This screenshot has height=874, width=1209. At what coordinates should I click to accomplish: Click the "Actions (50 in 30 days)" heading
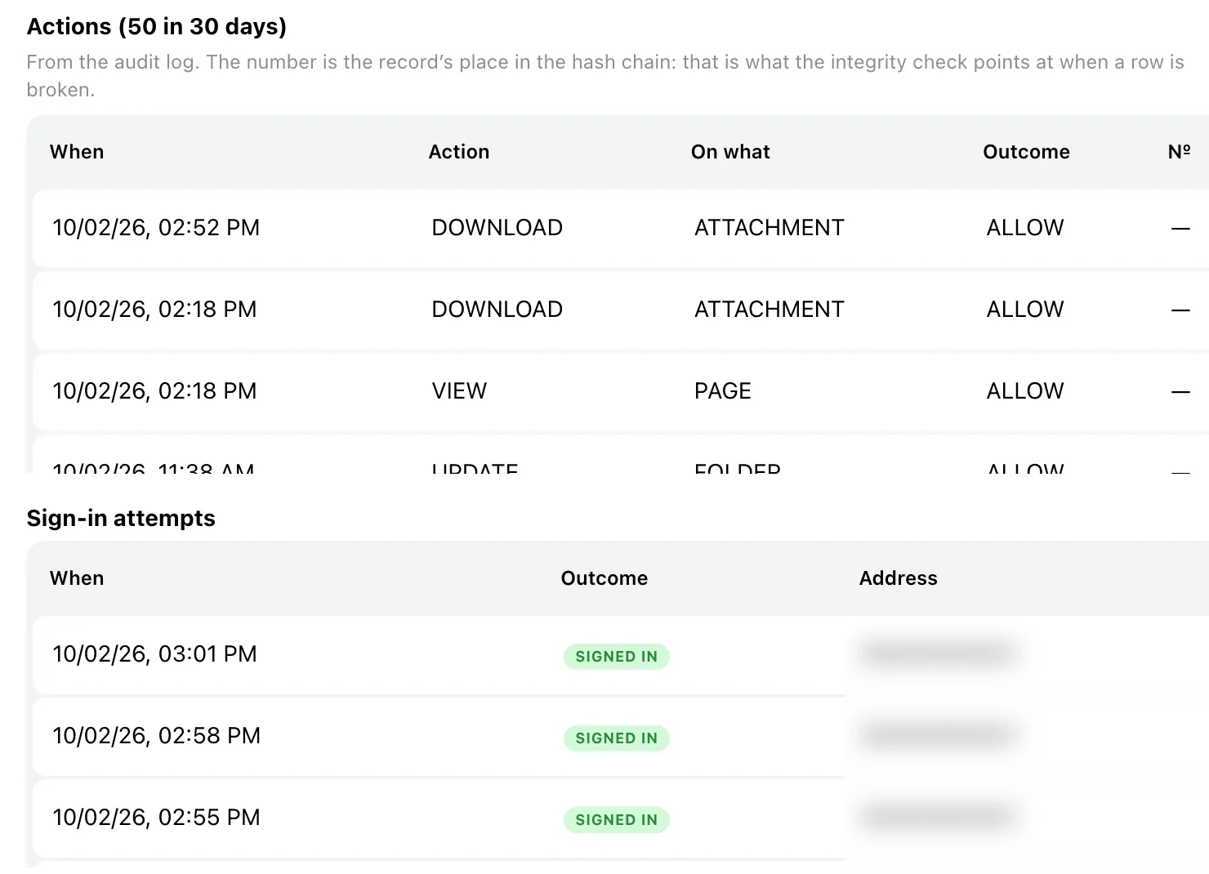157,27
